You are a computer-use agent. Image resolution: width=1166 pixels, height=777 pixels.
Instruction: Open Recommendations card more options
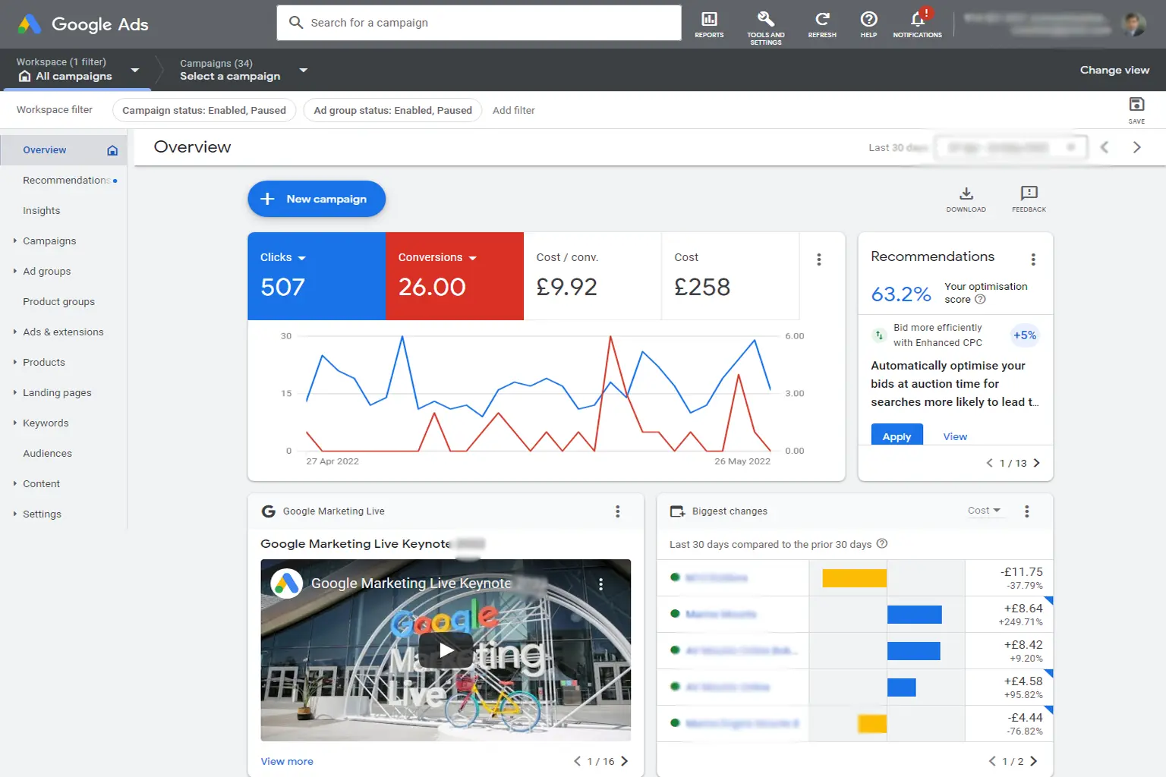(x=1033, y=260)
